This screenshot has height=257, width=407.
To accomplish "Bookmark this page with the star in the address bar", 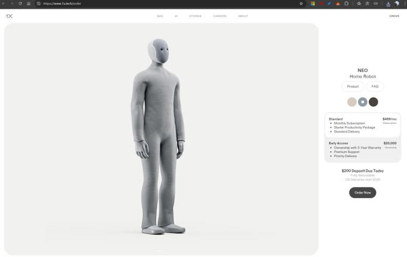I will point(301,4).
